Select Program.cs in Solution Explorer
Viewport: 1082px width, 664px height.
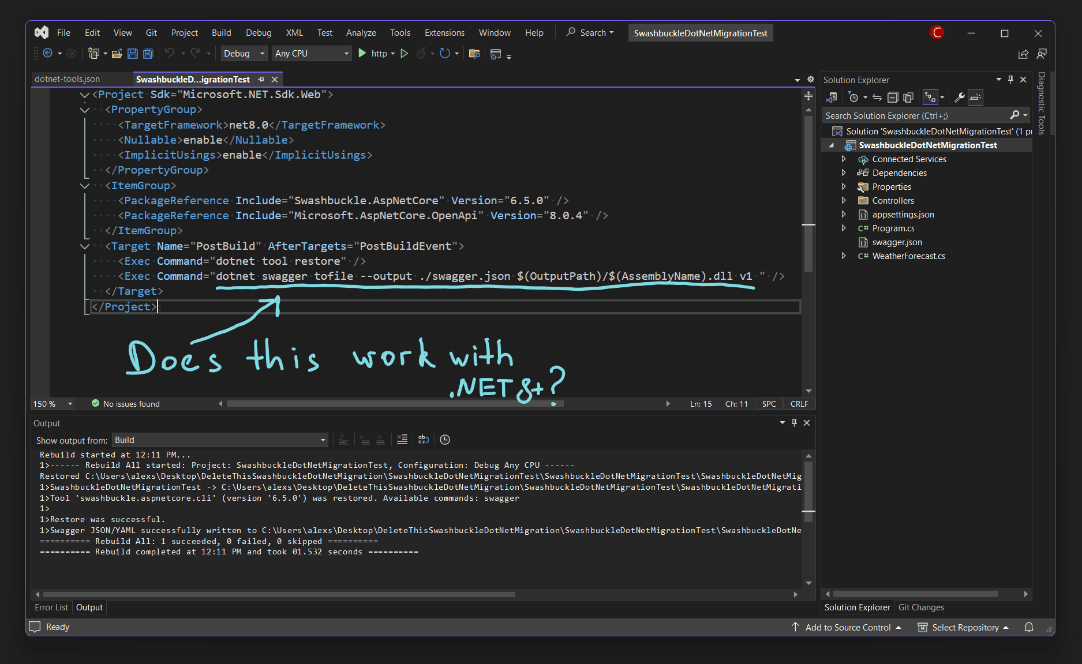[893, 228]
